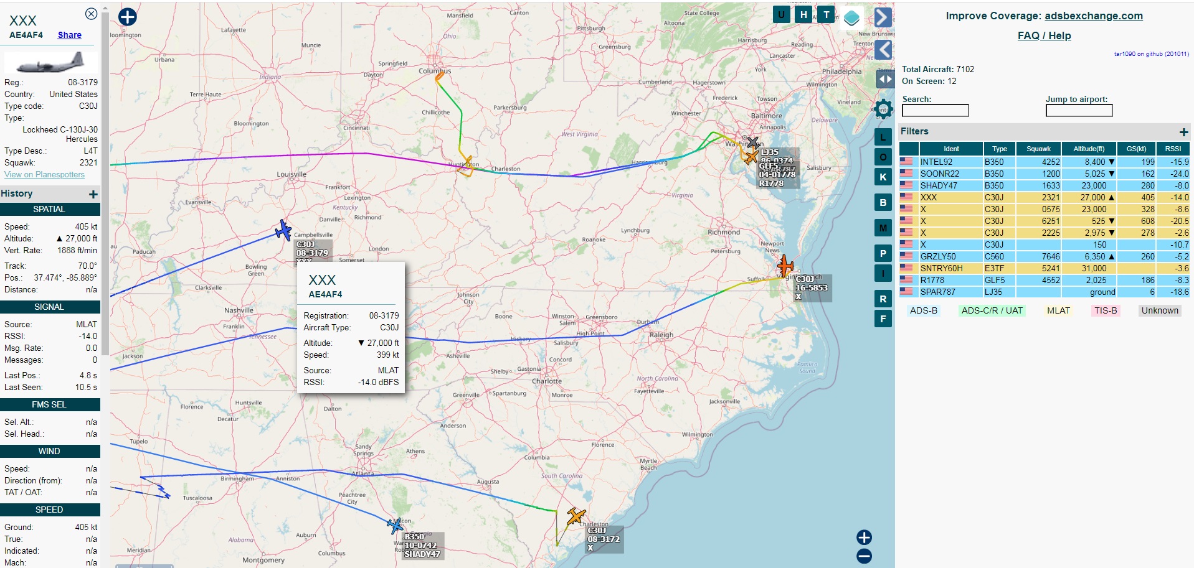The height and width of the screenshot is (568, 1194).
Task: Select the orange GLF5 aircraft near Washington
Action: point(751,157)
